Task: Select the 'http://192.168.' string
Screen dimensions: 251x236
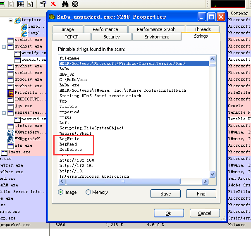Action: (x=77, y=160)
